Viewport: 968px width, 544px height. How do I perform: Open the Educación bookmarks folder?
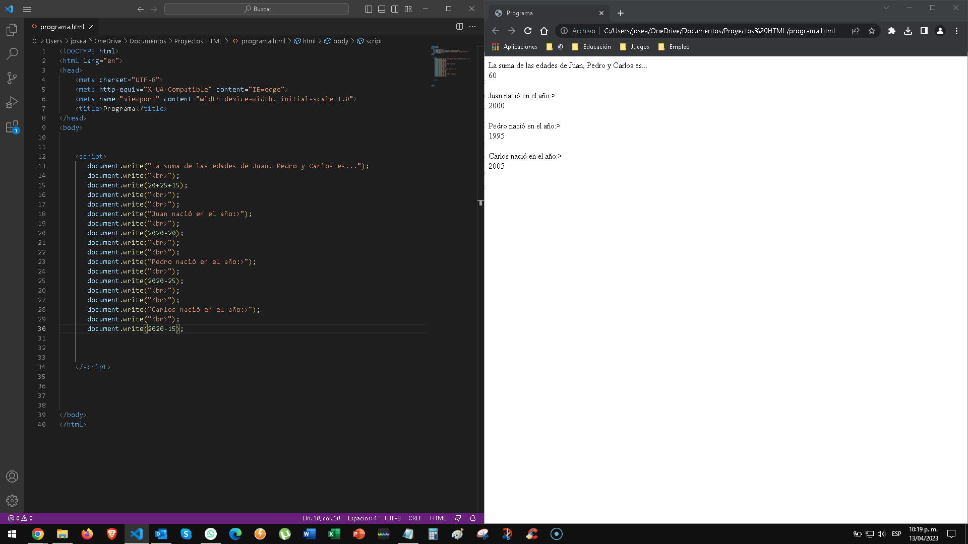591,47
